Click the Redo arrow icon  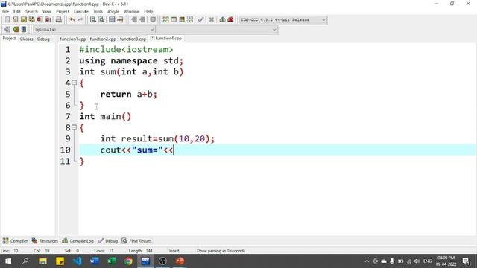pos(80,20)
